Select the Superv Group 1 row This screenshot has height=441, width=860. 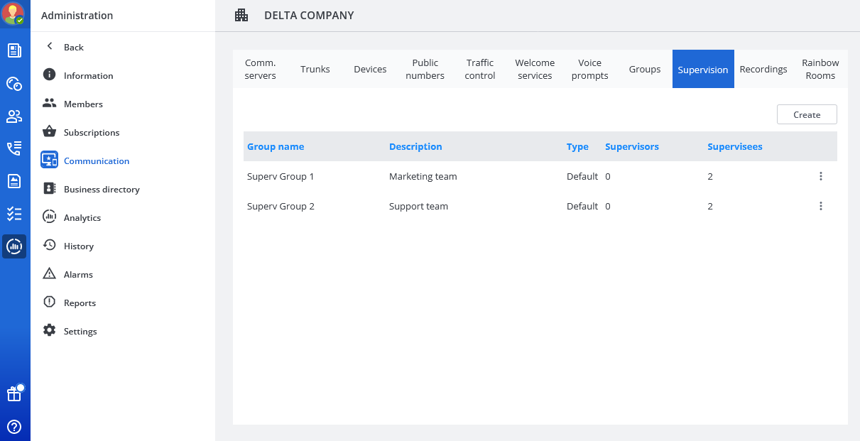click(281, 176)
